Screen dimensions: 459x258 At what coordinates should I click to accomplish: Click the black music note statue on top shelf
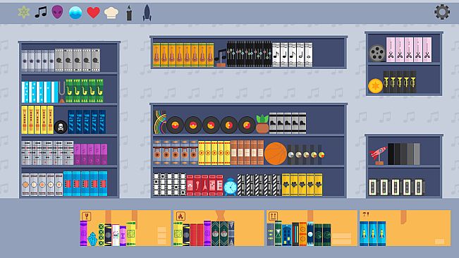tap(221, 58)
